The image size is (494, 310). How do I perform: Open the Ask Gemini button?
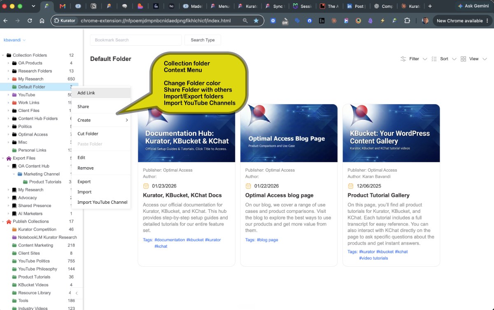pyautogui.click(x=474, y=6)
